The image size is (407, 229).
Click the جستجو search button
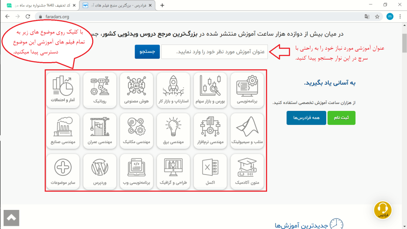click(x=147, y=52)
